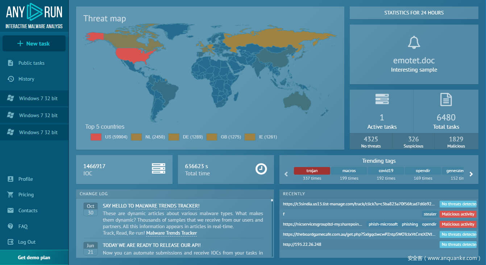Click the bell icon above emotet.doc

click(414, 42)
